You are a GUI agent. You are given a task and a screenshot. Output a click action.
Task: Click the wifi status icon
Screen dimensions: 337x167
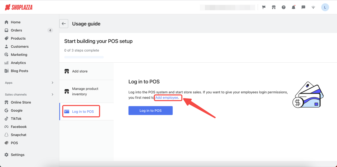pyautogui.click(x=313, y=7)
